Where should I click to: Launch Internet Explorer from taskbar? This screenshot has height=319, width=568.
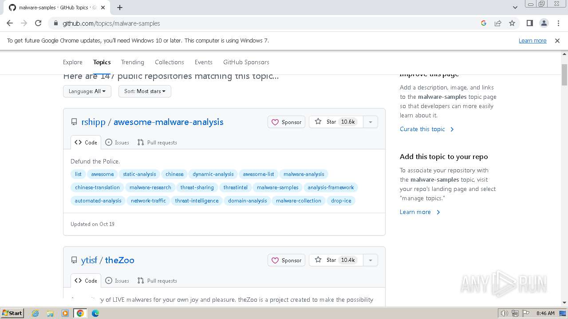(x=35, y=313)
